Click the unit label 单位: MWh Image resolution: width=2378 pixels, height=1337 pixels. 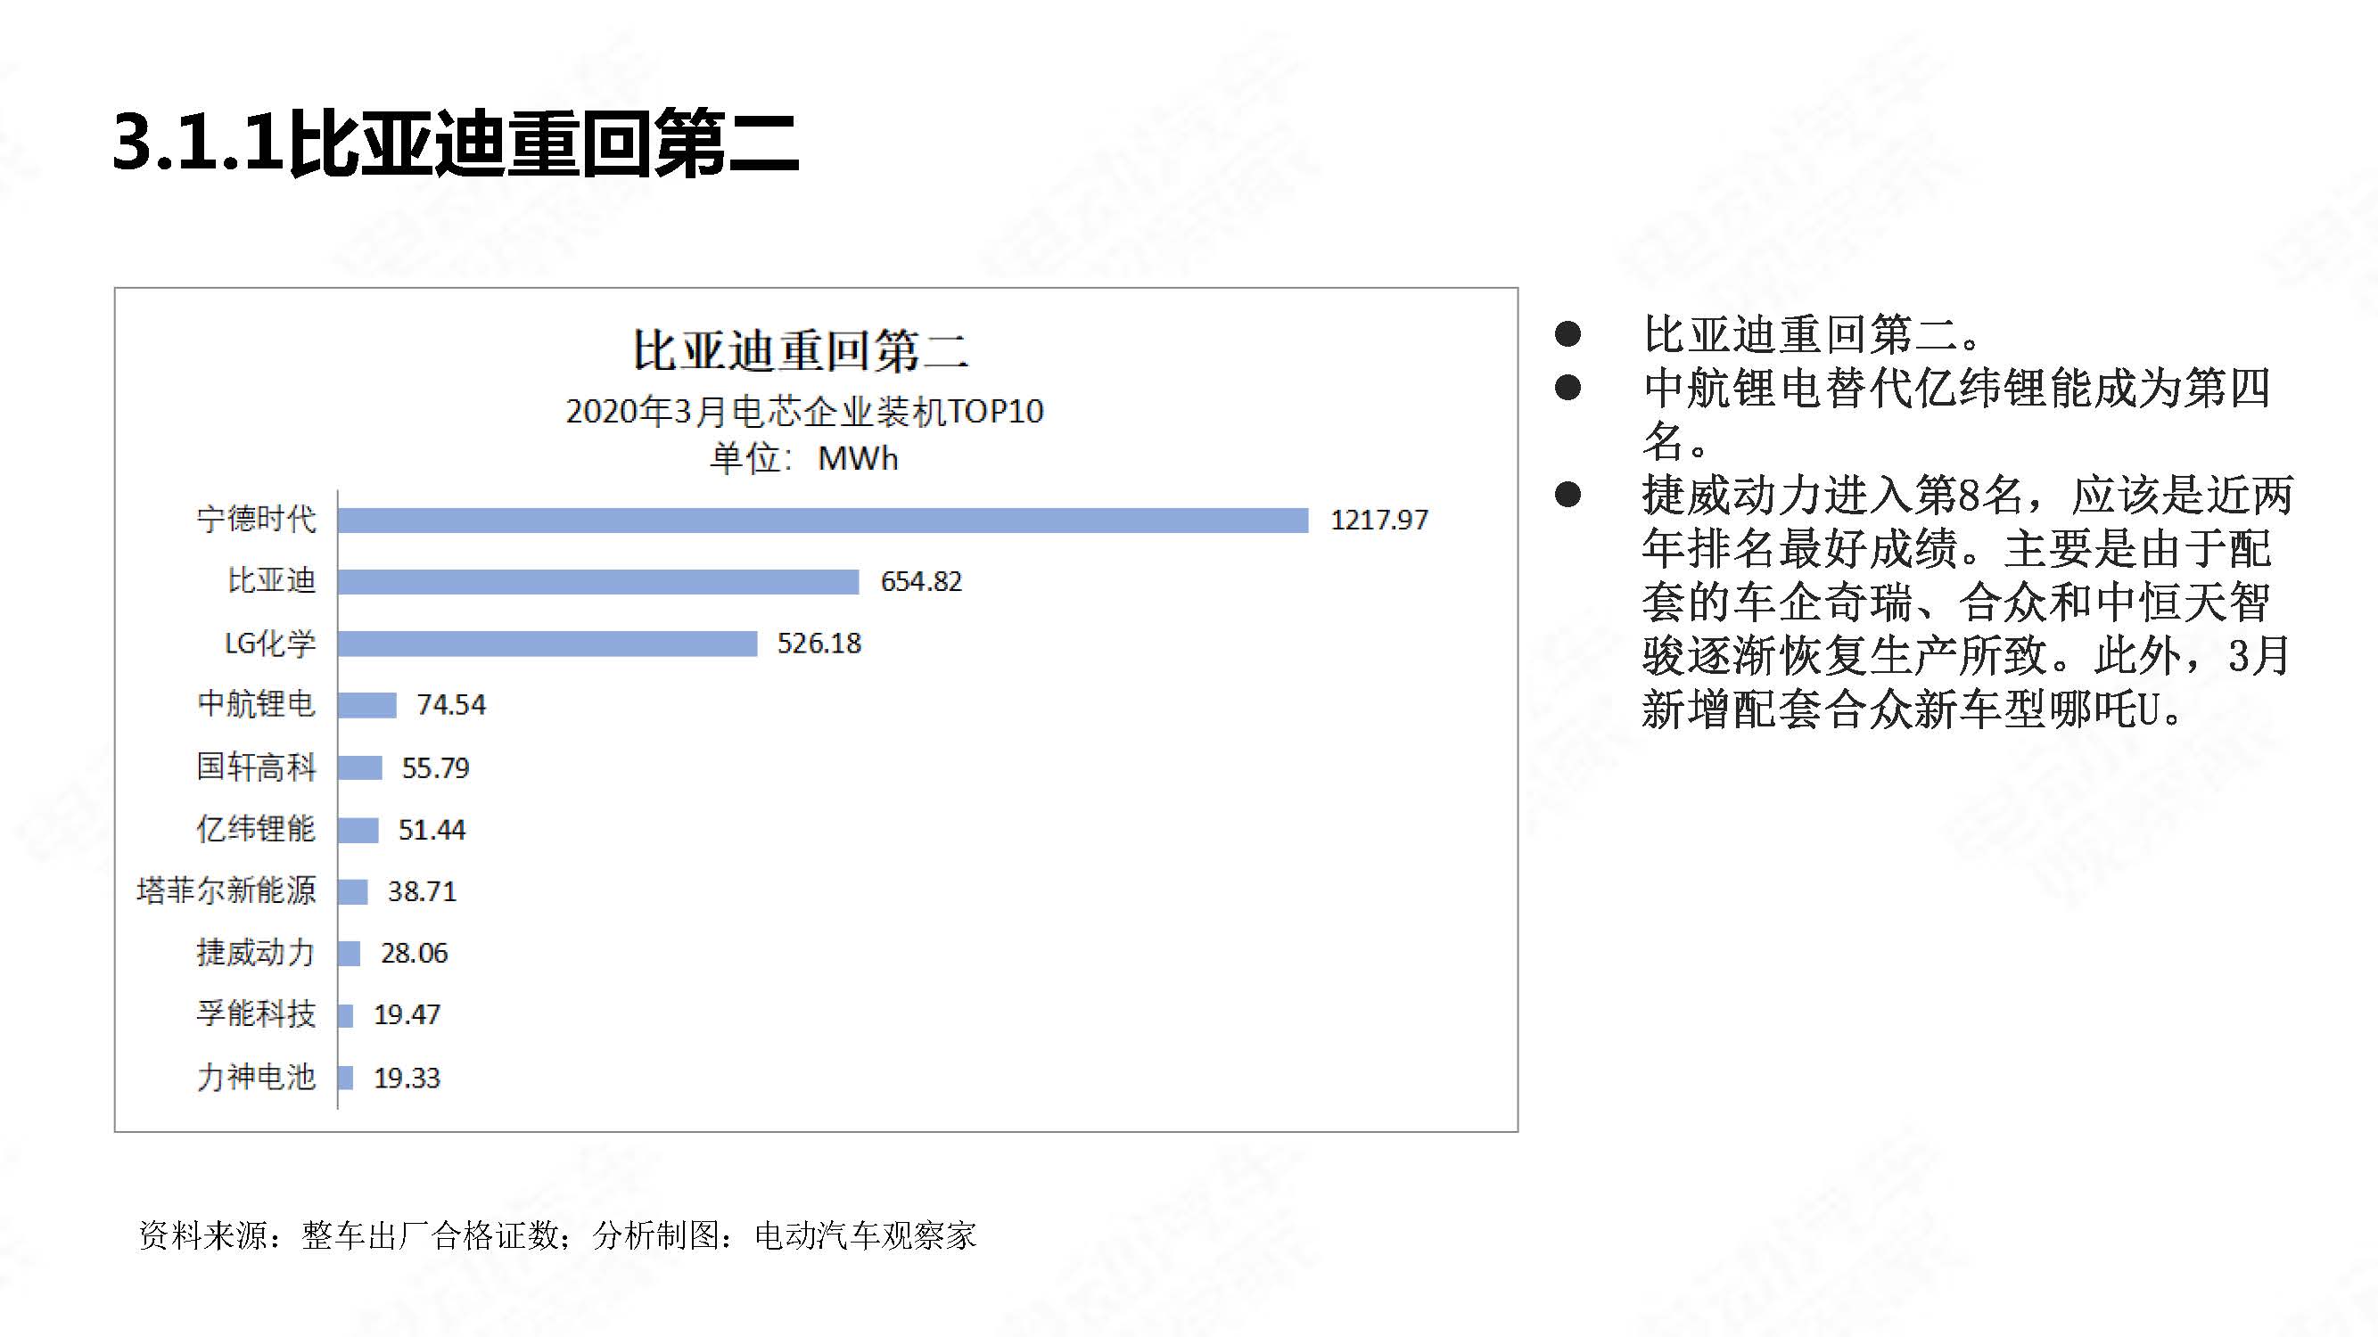point(803,458)
